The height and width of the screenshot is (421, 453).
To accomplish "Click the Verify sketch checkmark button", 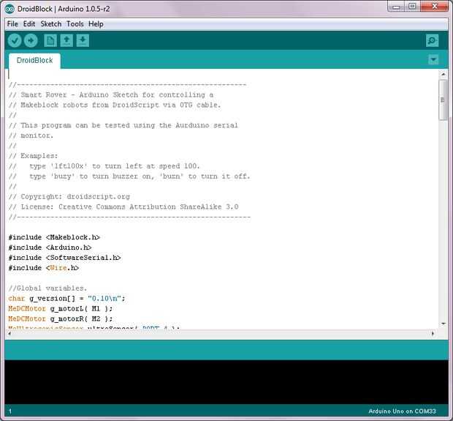I will click(x=15, y=40).
